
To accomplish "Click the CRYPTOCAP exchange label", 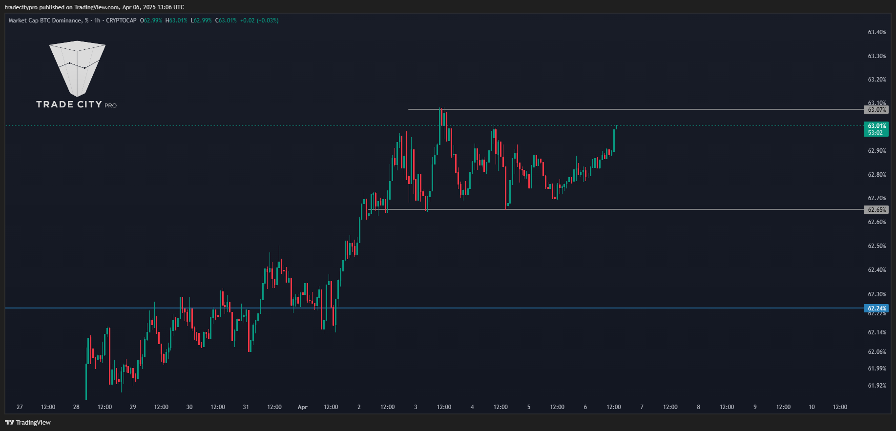I will click(121, 21).
